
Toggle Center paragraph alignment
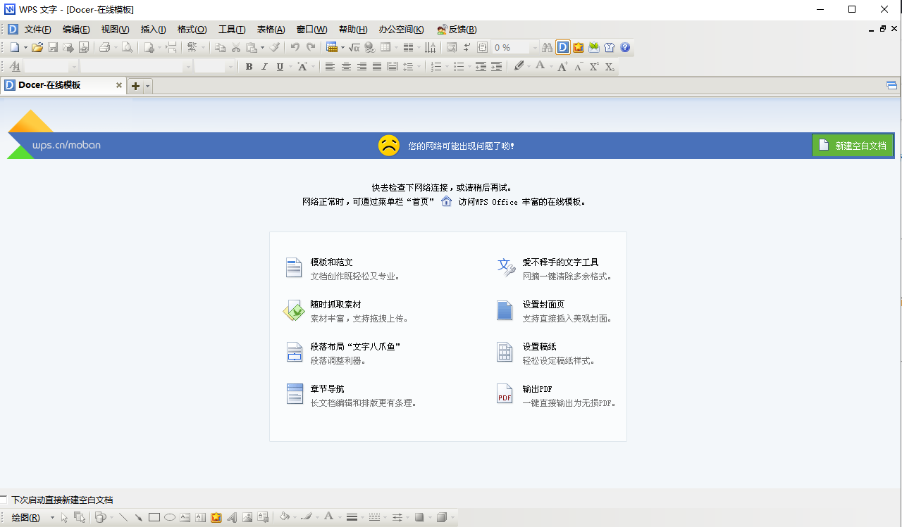point(346,66)
